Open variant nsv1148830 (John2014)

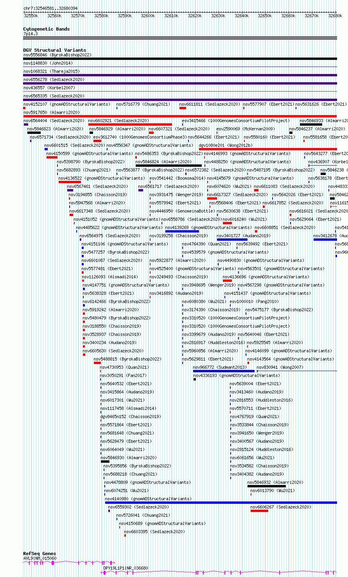pos(48,63)
